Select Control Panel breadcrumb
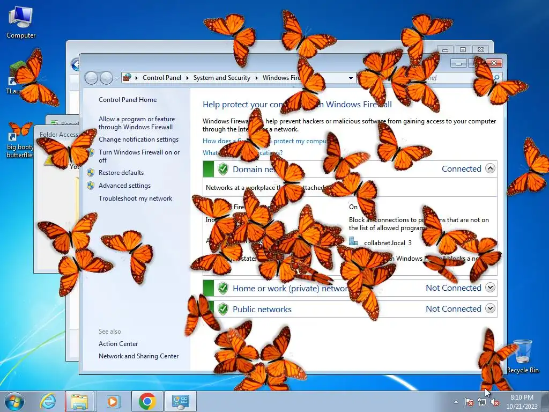 tap(162, 78)
